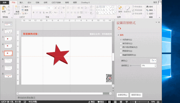This screenshot has height=103, width=180.
Task: Open the Layout (版式) dropdown
Action: pos(26,7)
